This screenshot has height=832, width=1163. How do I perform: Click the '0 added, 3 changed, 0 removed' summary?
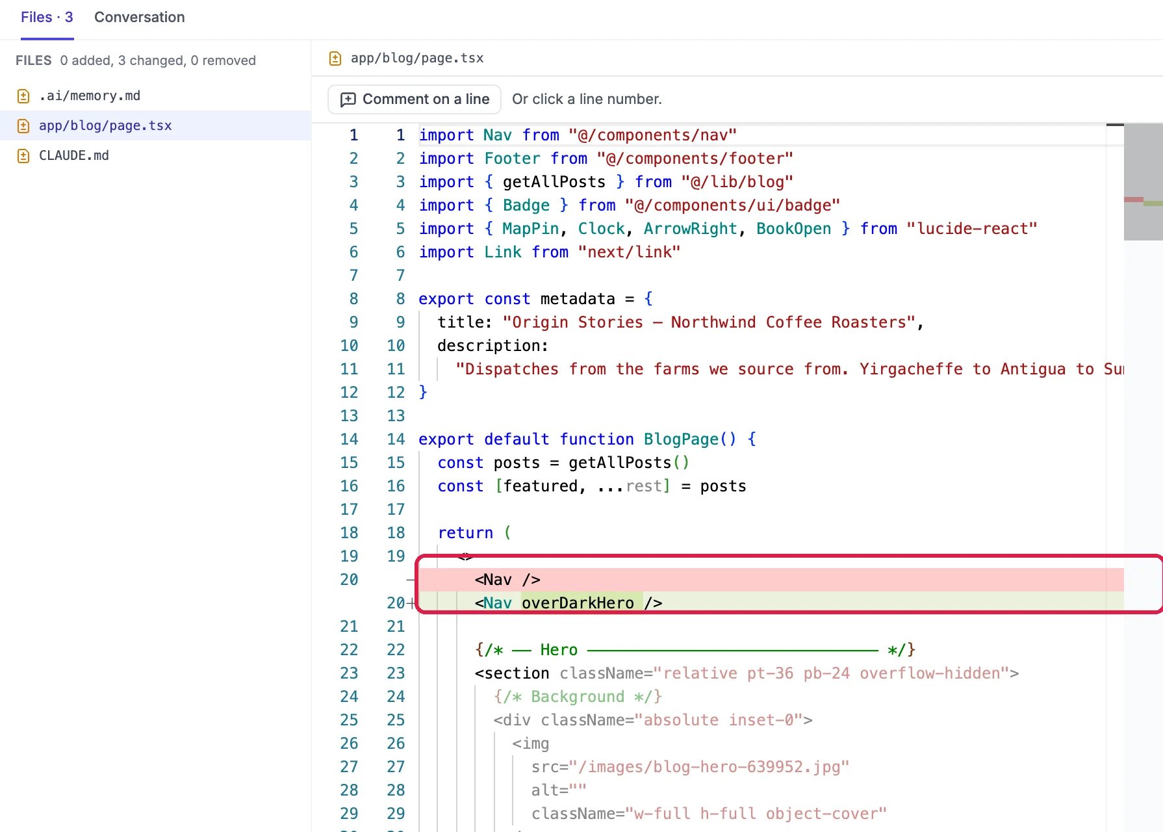point(158,60)
